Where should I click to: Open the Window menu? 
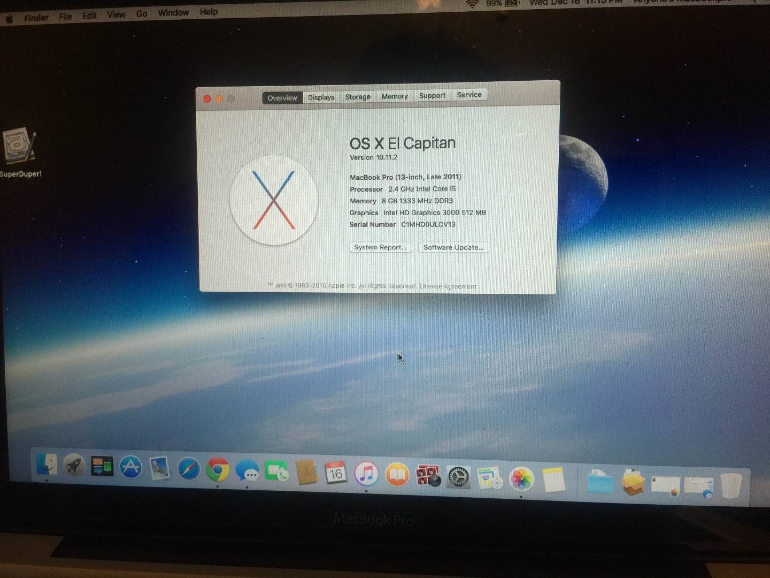coord(173,12)
